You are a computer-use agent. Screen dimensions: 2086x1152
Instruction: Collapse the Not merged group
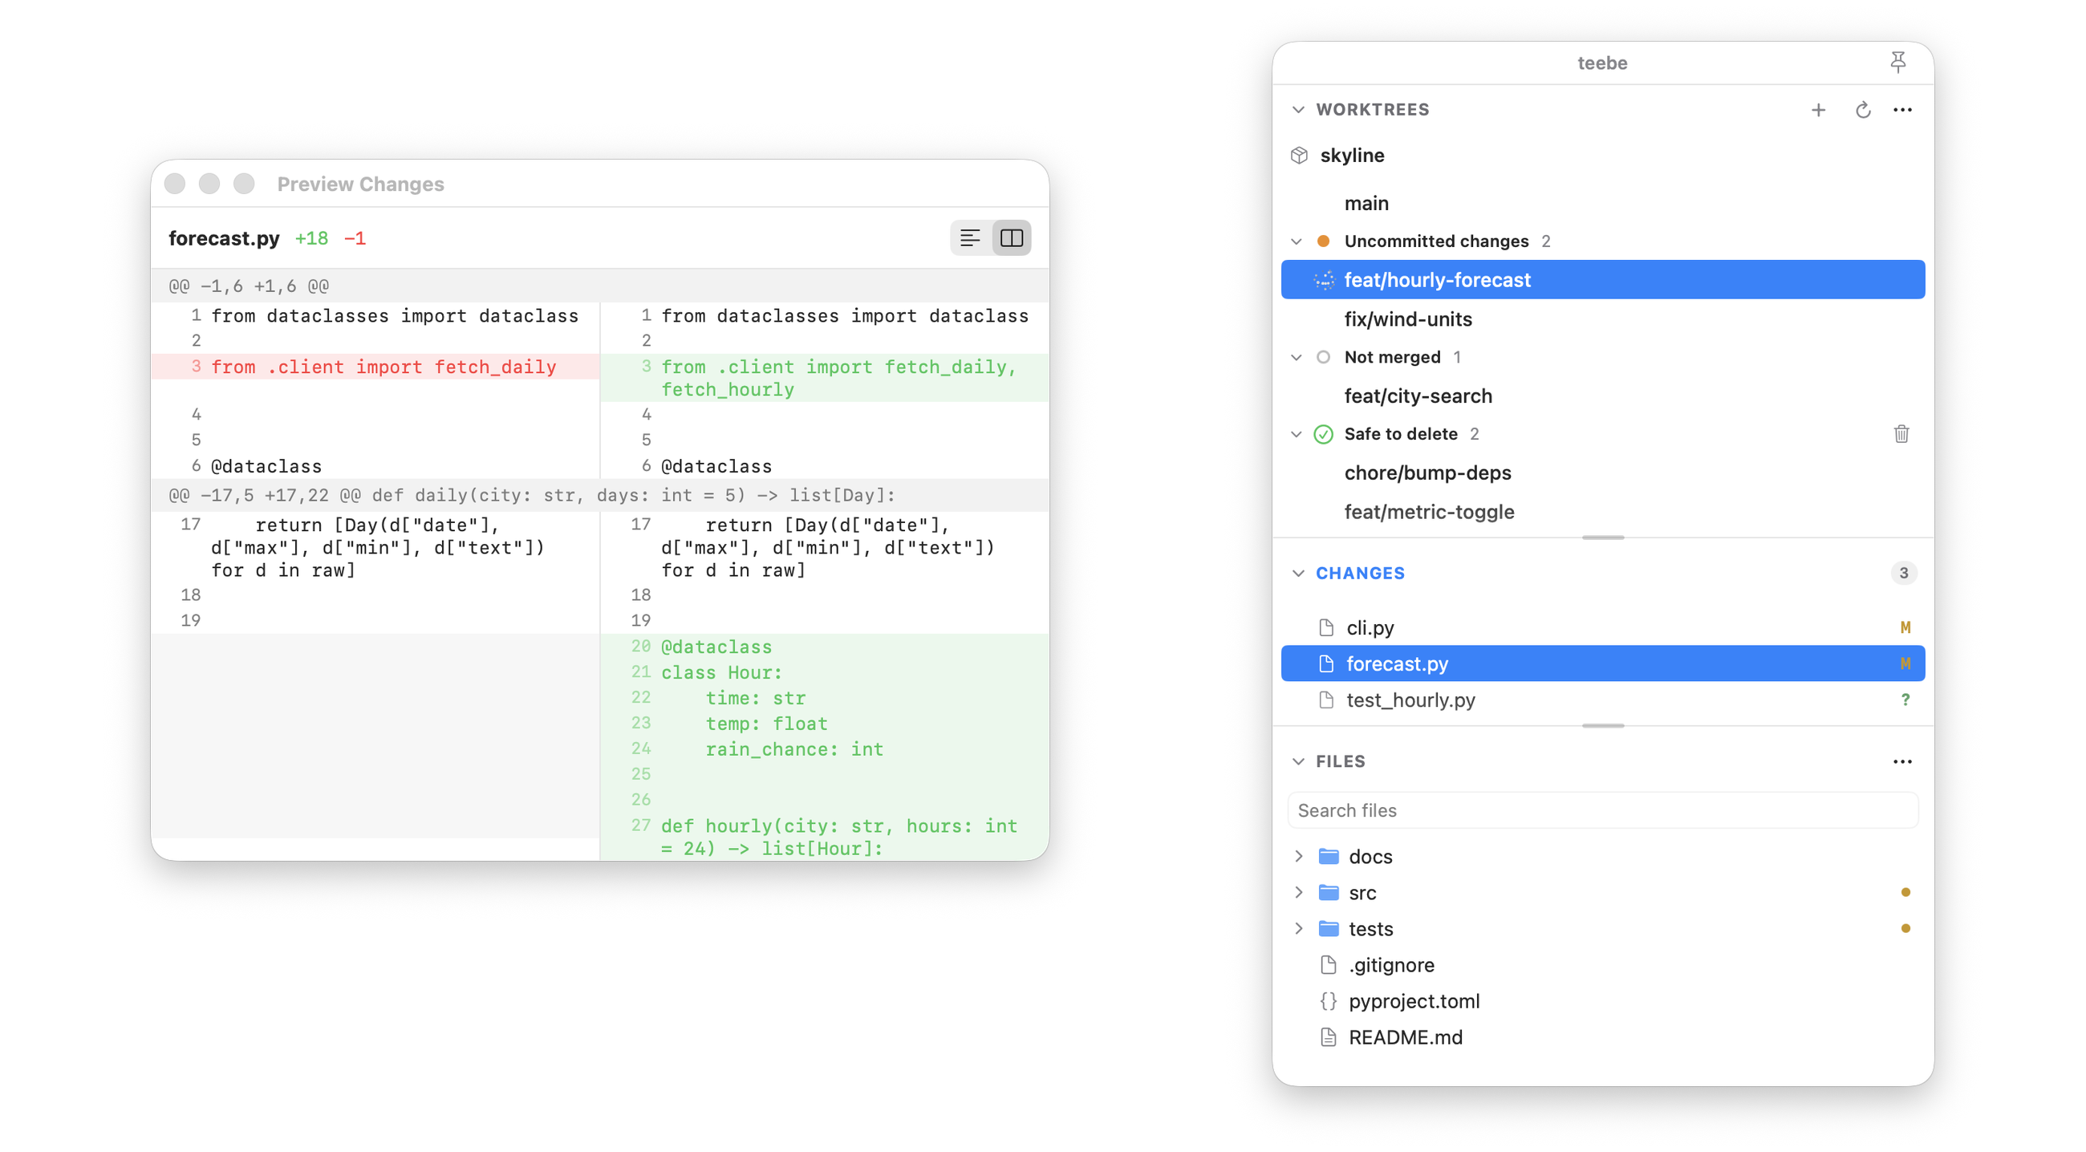1296,358
